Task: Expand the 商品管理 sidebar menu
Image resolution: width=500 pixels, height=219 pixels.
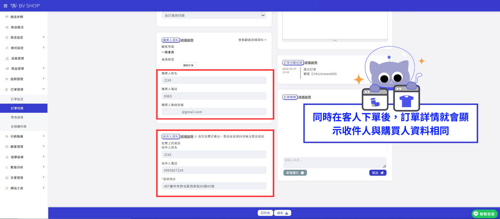Action: [24, 69]
